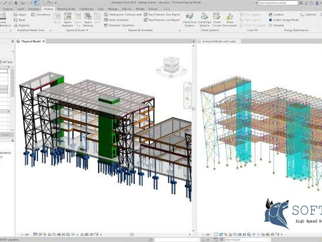This screenshot has height=242, width=322.
Task: Open Visual Style in Analytical Model view bar
Action: click(221, 235)
